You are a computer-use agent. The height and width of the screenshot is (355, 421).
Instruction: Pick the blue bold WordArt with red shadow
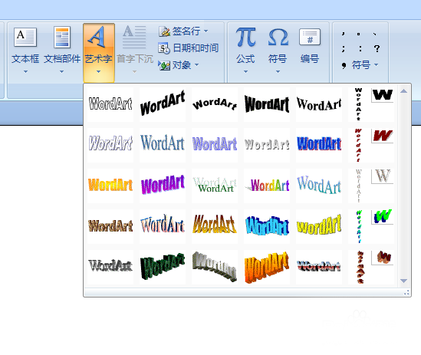click(319, 144)
